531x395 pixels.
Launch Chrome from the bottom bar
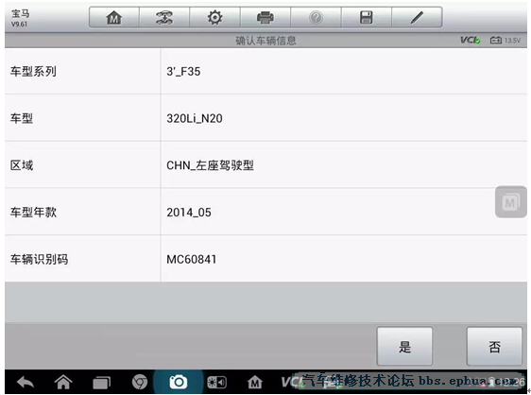click(x=140, y=382)
